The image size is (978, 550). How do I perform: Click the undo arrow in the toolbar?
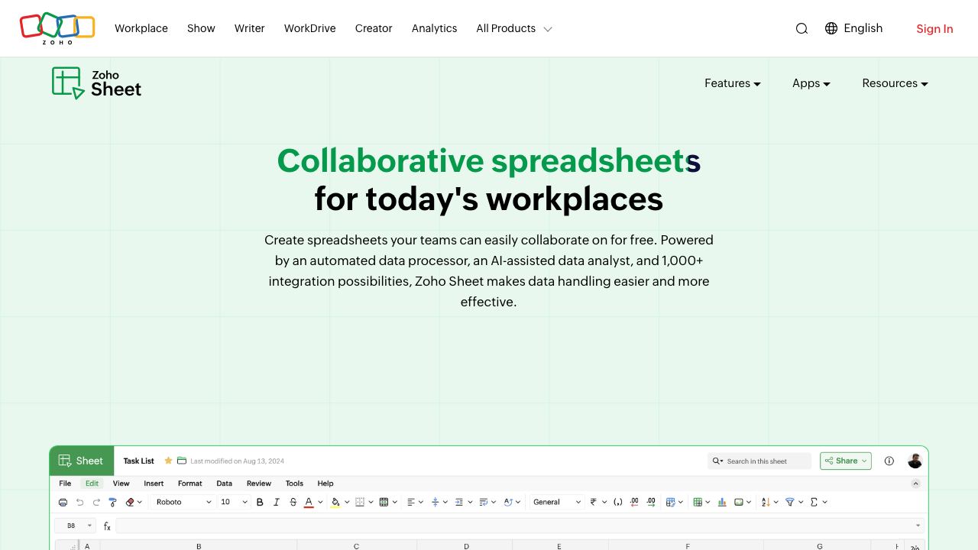(x=79, y=502)
